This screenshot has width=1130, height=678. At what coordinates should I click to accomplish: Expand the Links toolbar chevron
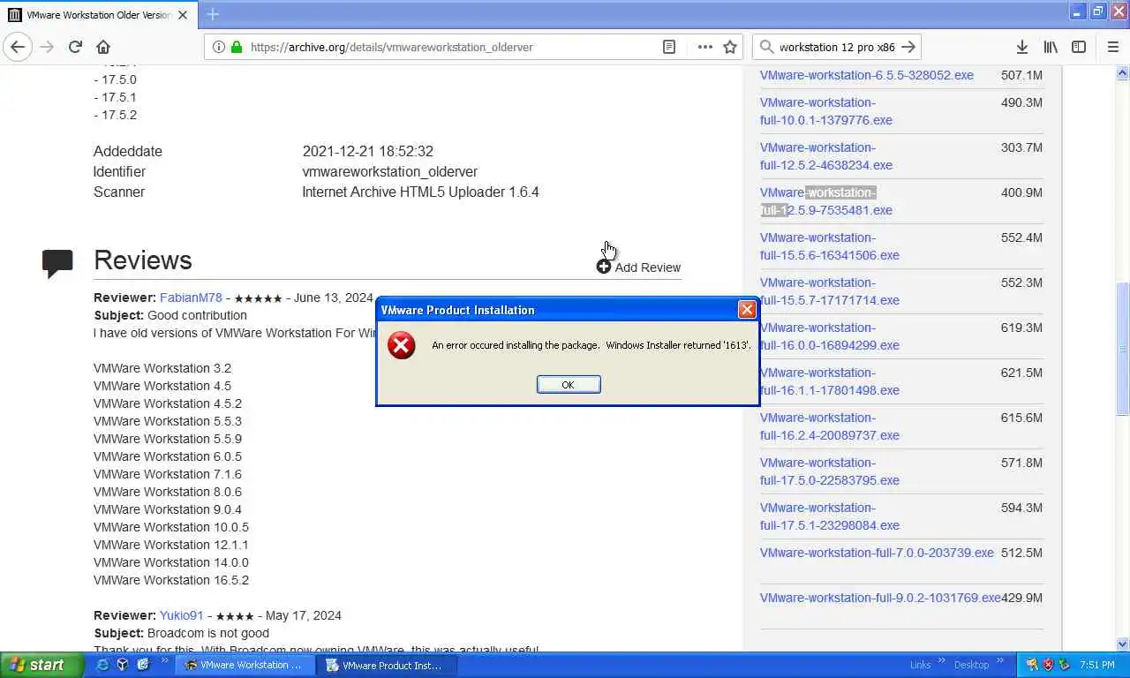(942, 660)
